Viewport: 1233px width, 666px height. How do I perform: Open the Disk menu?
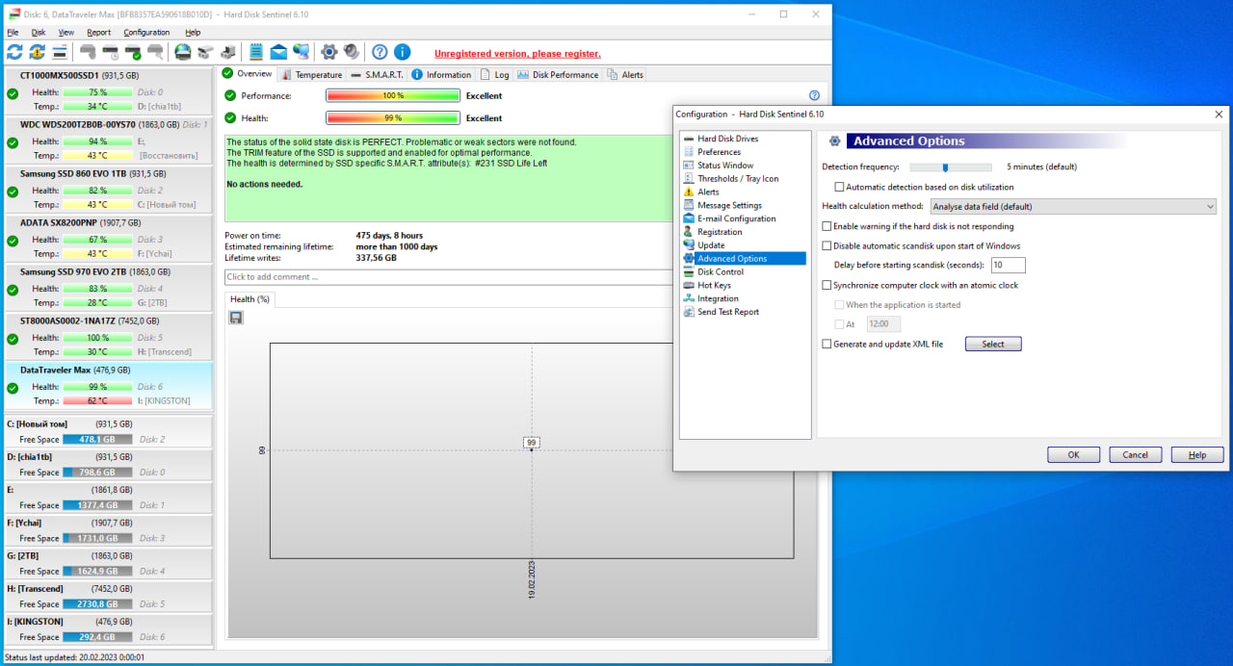pos(39,32)
